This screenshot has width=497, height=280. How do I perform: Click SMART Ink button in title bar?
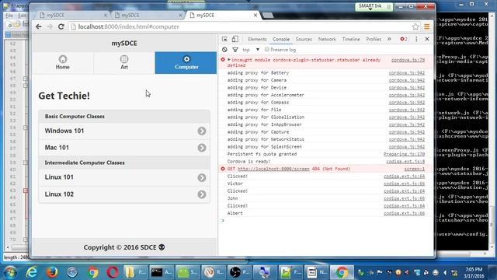pos(374,6)
